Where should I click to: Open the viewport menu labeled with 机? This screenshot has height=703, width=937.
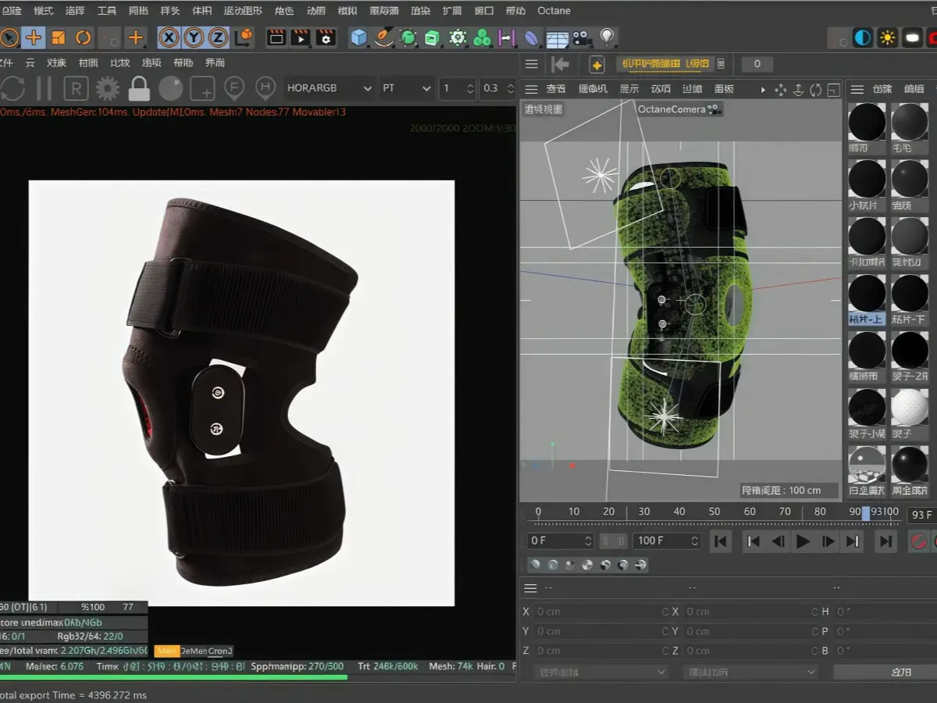593,89
